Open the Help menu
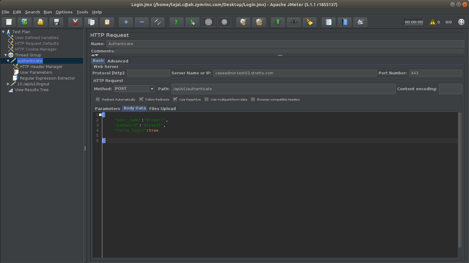 pos(97,12)
